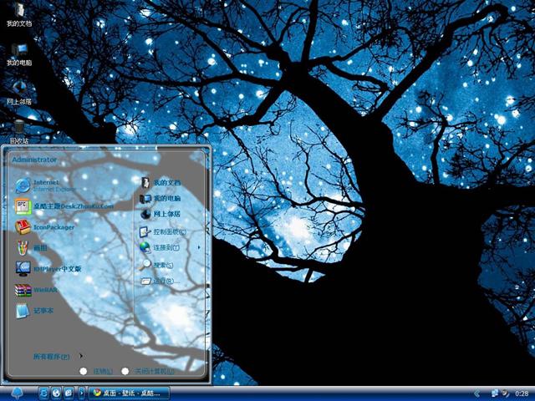Open the 运行(R)... run dialog entry

click(x=160, y=281)
